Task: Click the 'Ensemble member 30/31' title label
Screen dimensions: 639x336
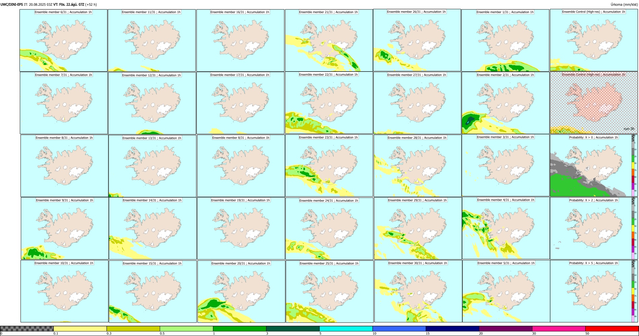Action: [418, 263]
